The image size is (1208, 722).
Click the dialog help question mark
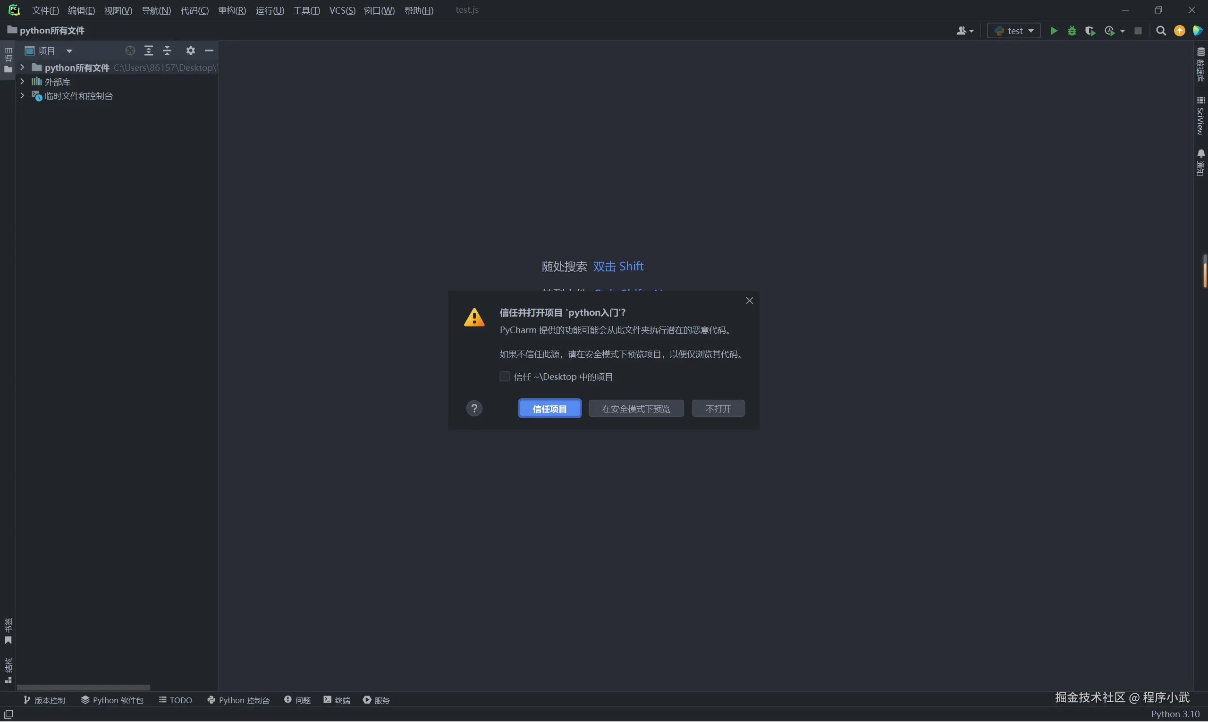(x=474, y=408)
